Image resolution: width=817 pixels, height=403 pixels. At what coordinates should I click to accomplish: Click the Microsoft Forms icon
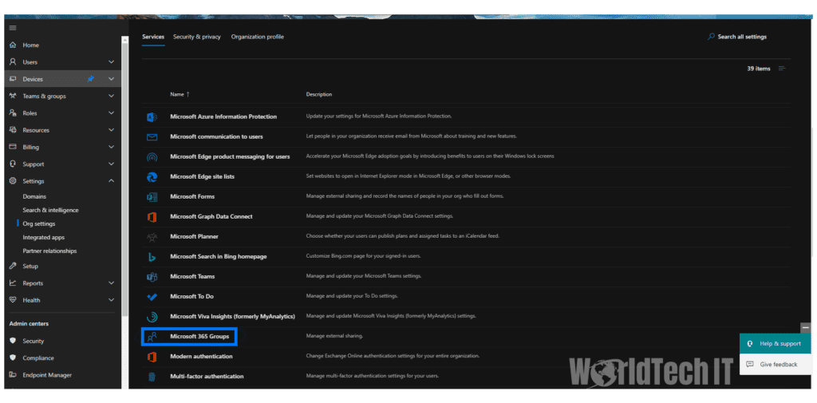152,196
